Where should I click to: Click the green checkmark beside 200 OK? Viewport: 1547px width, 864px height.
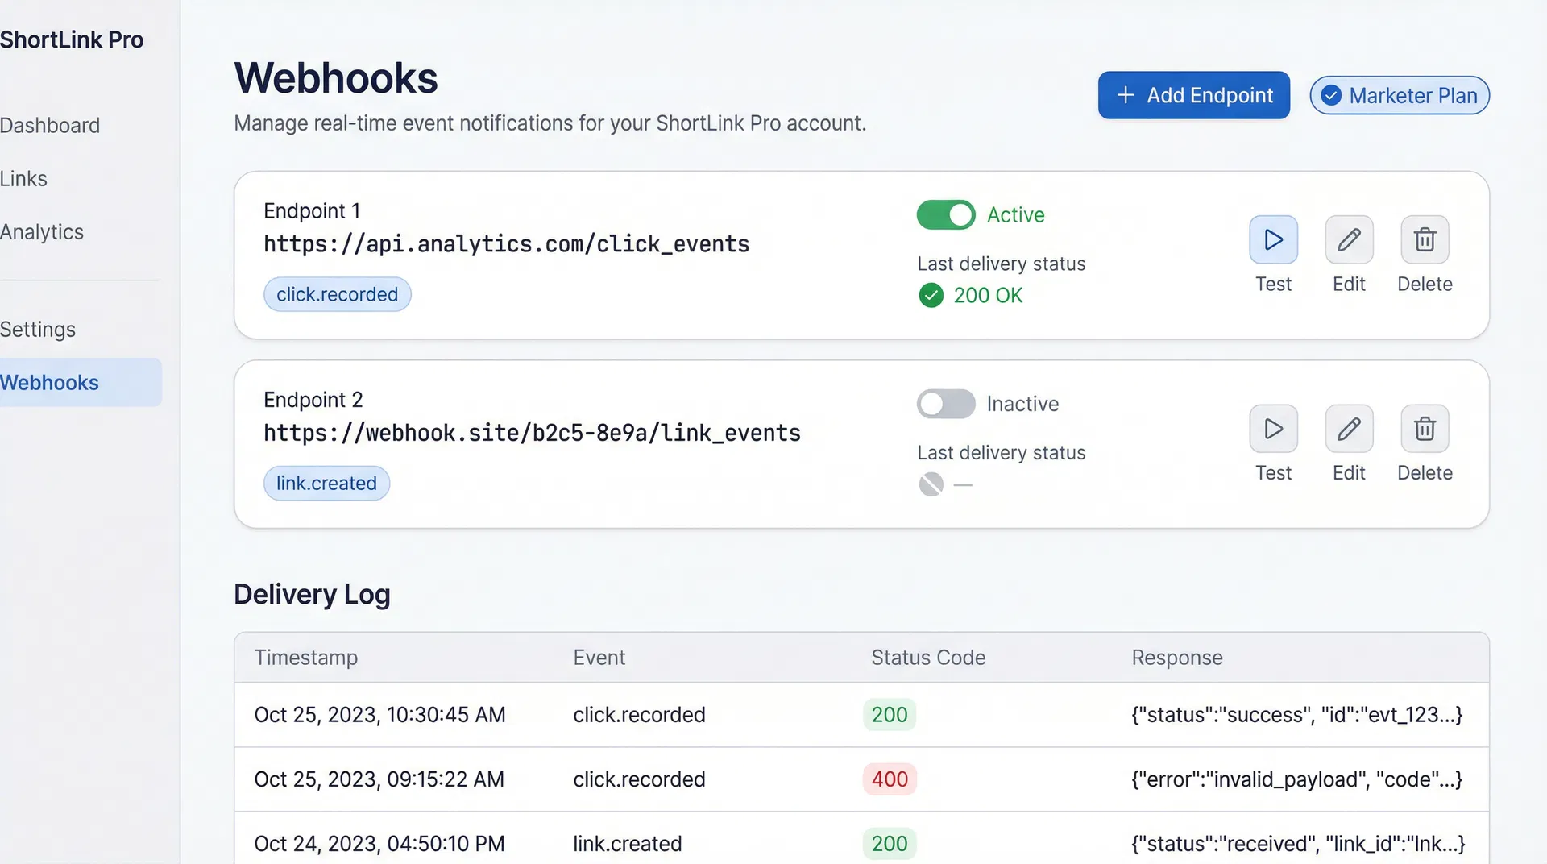tap(931, 295)
